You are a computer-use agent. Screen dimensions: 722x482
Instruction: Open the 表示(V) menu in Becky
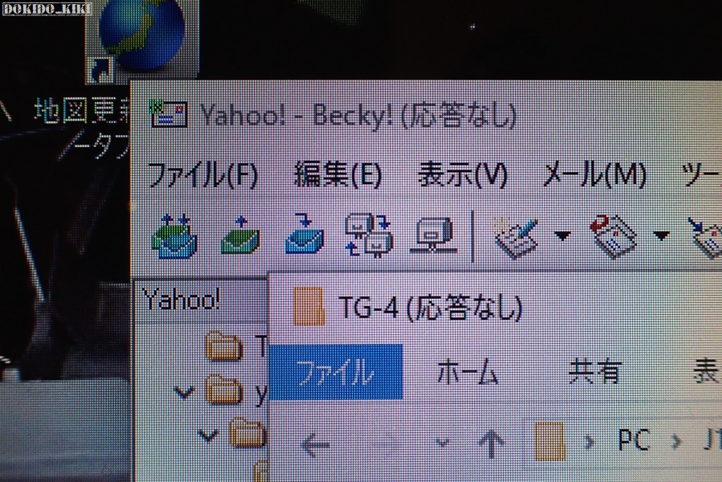point(463,175)
